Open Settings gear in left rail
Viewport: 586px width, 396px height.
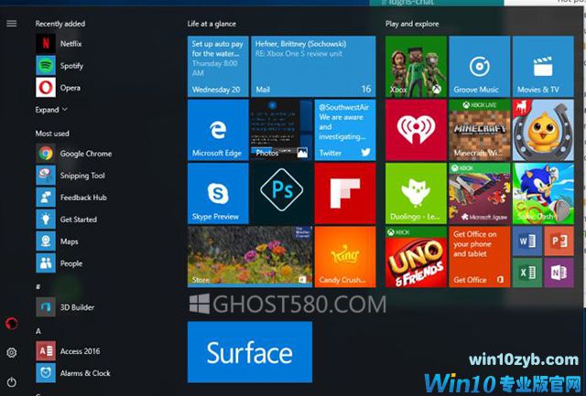12,352
